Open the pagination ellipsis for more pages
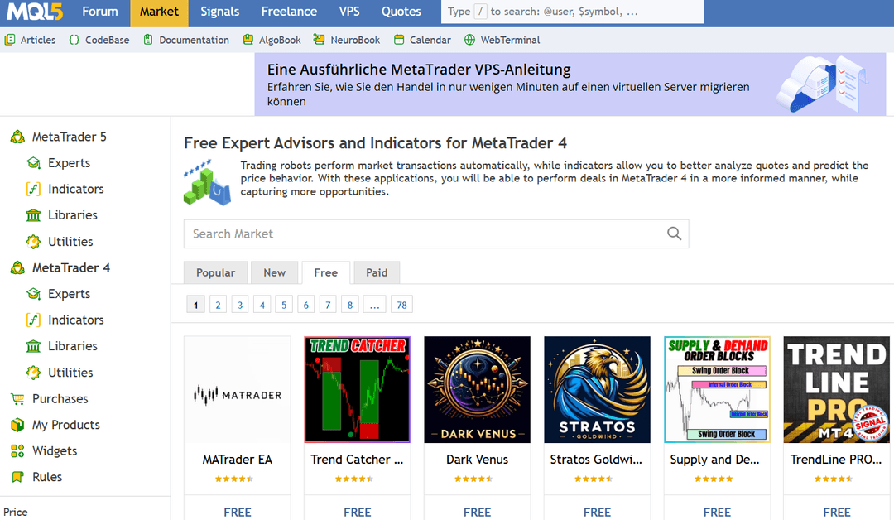The height and width of the screenshot is (520, 894). point(374,305)
